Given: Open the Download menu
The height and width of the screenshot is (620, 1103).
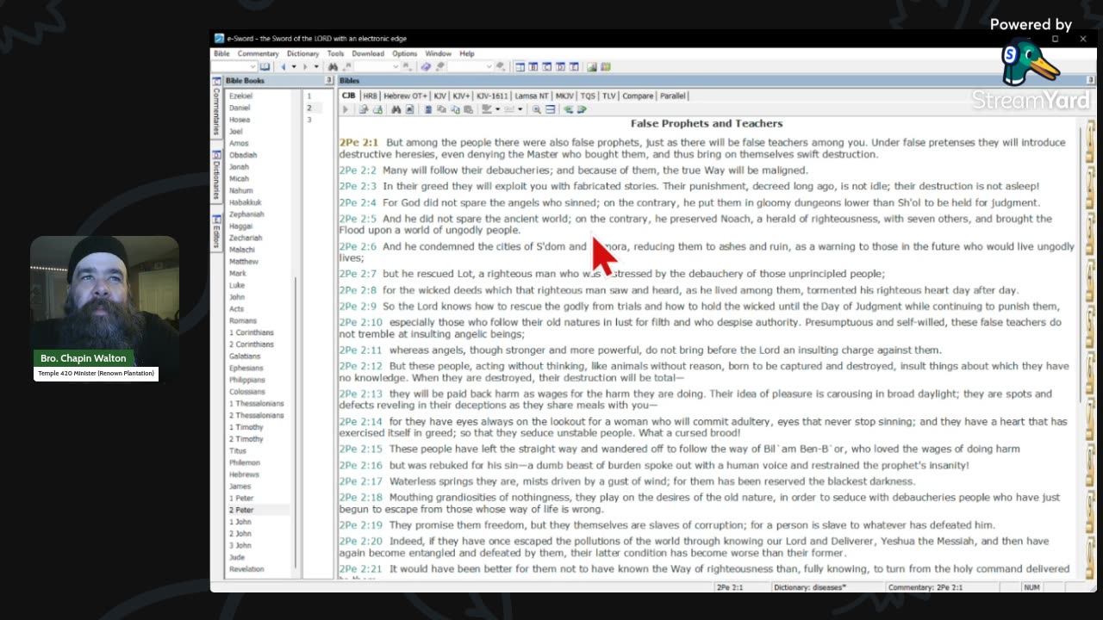Looking at the screenshot, I should point(368,53).
